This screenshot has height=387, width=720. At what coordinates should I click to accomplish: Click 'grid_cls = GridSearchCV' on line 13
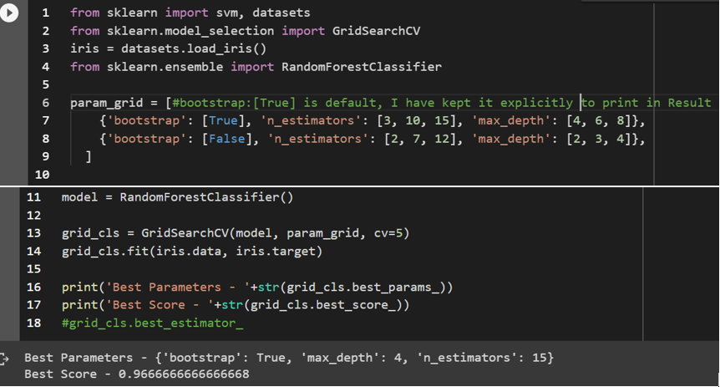tap(145, 233)
